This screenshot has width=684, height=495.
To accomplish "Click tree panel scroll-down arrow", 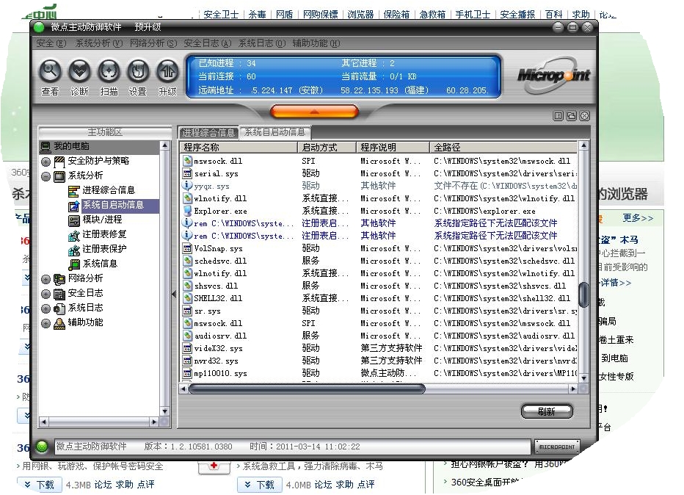I will (165, 411).
